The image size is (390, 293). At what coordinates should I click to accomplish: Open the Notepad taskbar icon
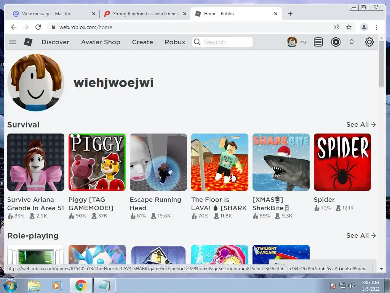click(x=105, y=285)
